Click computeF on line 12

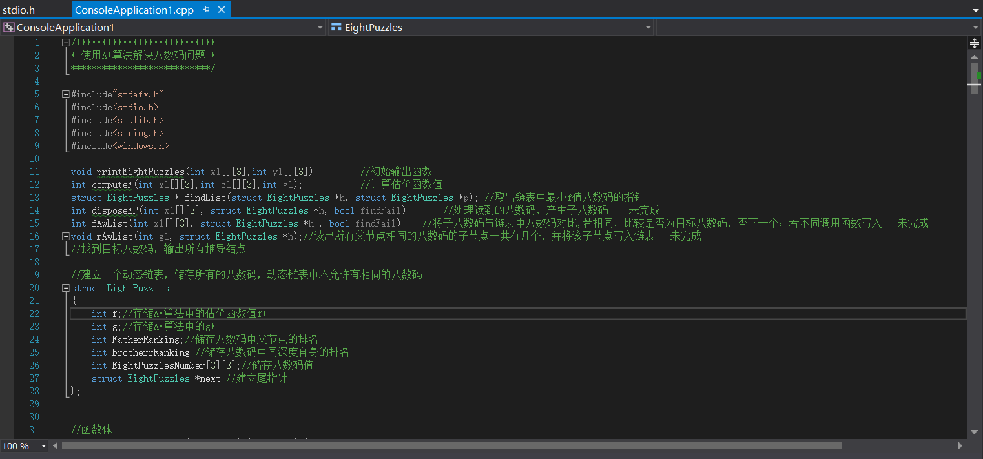click(112, 185)
